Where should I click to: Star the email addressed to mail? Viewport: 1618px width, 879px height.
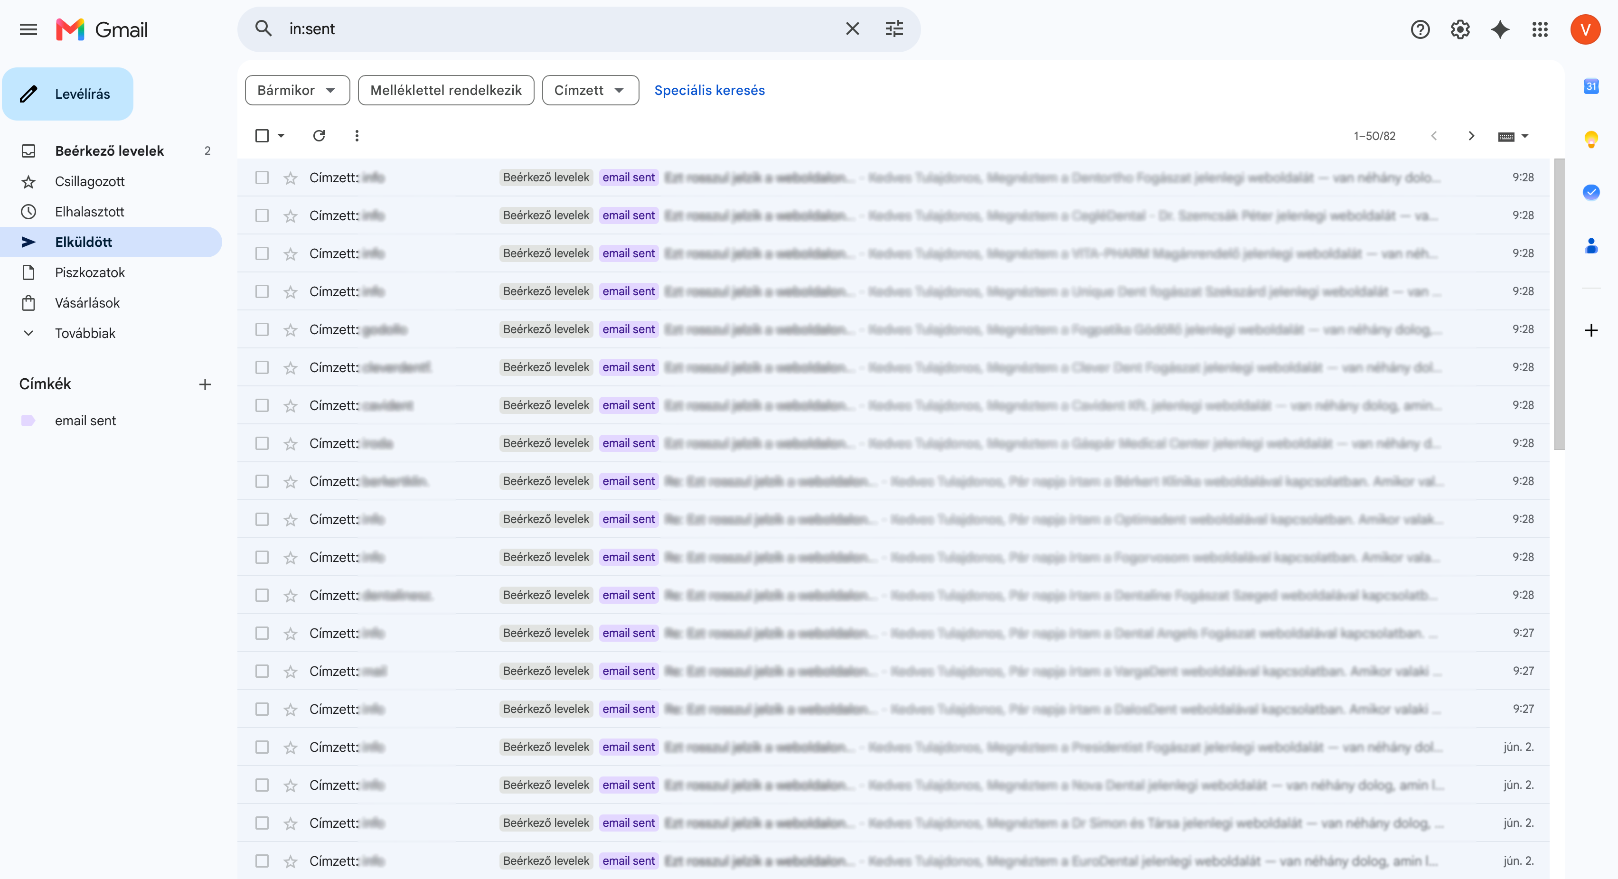[290, 671]
